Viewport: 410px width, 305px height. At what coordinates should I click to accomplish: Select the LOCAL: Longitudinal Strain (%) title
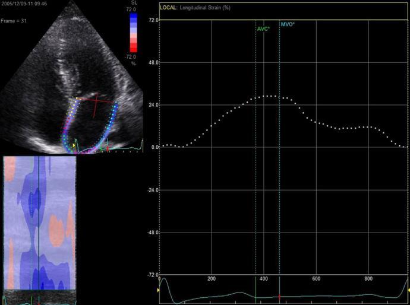(195, 8)
